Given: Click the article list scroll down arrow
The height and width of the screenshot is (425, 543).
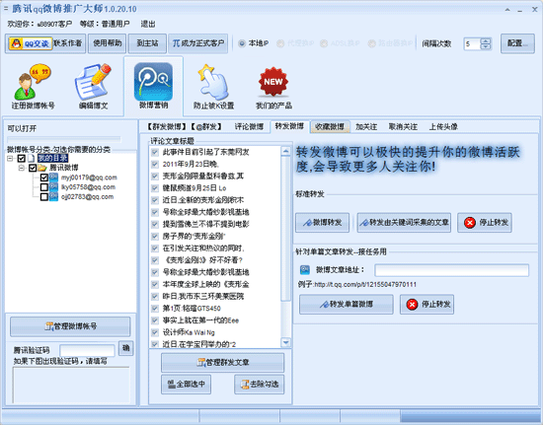Looking at the screenshot, I should [285, 343].
